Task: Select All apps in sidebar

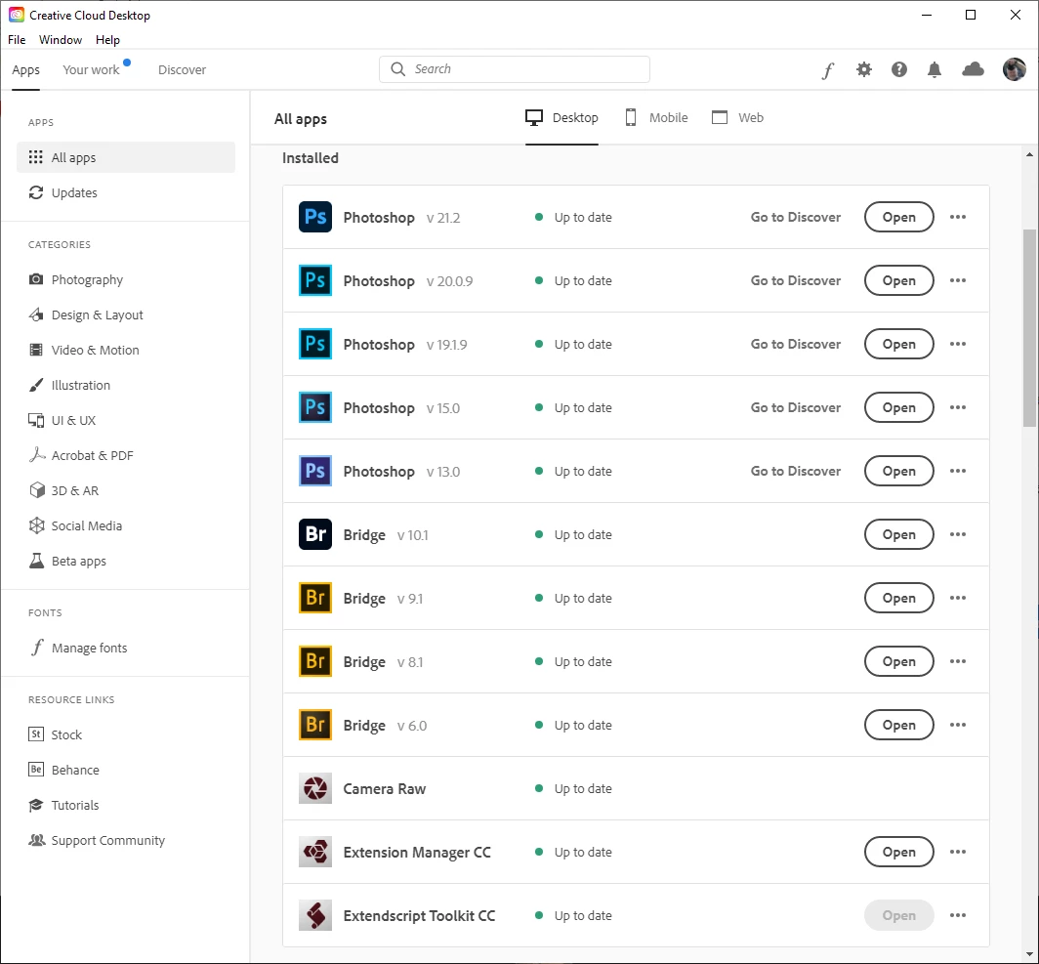Action: (x=125, y=157)
